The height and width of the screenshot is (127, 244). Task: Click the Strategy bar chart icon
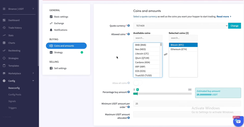pyautogui.click(x=51, y=52)
